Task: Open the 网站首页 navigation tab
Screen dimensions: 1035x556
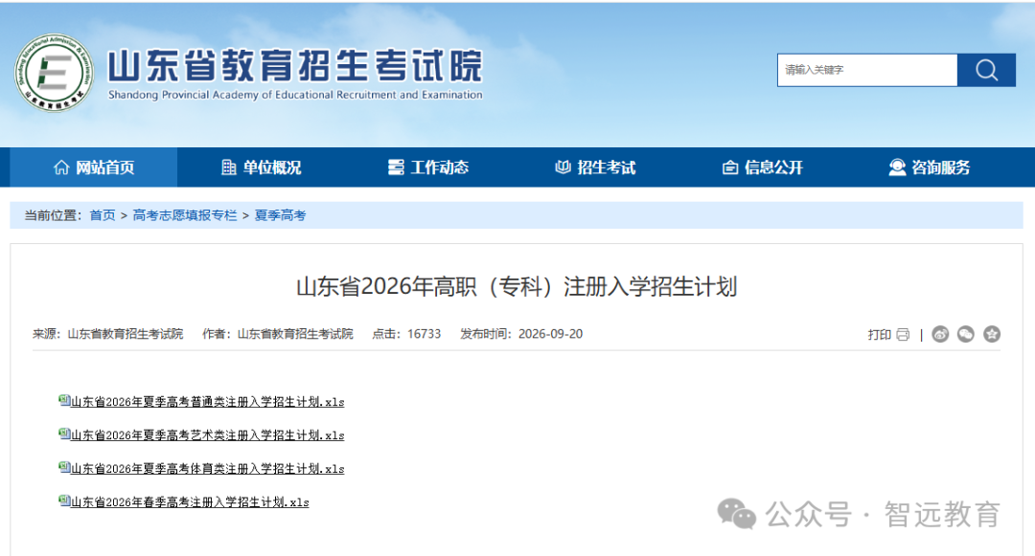Action: tap(94, 167)
